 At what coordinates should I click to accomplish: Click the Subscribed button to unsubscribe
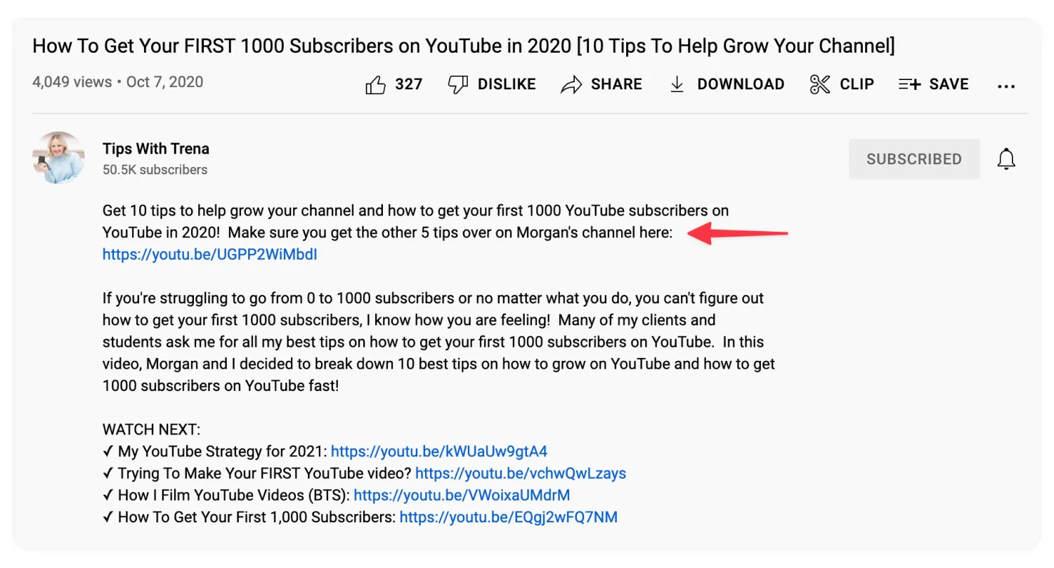coord(913,159)
